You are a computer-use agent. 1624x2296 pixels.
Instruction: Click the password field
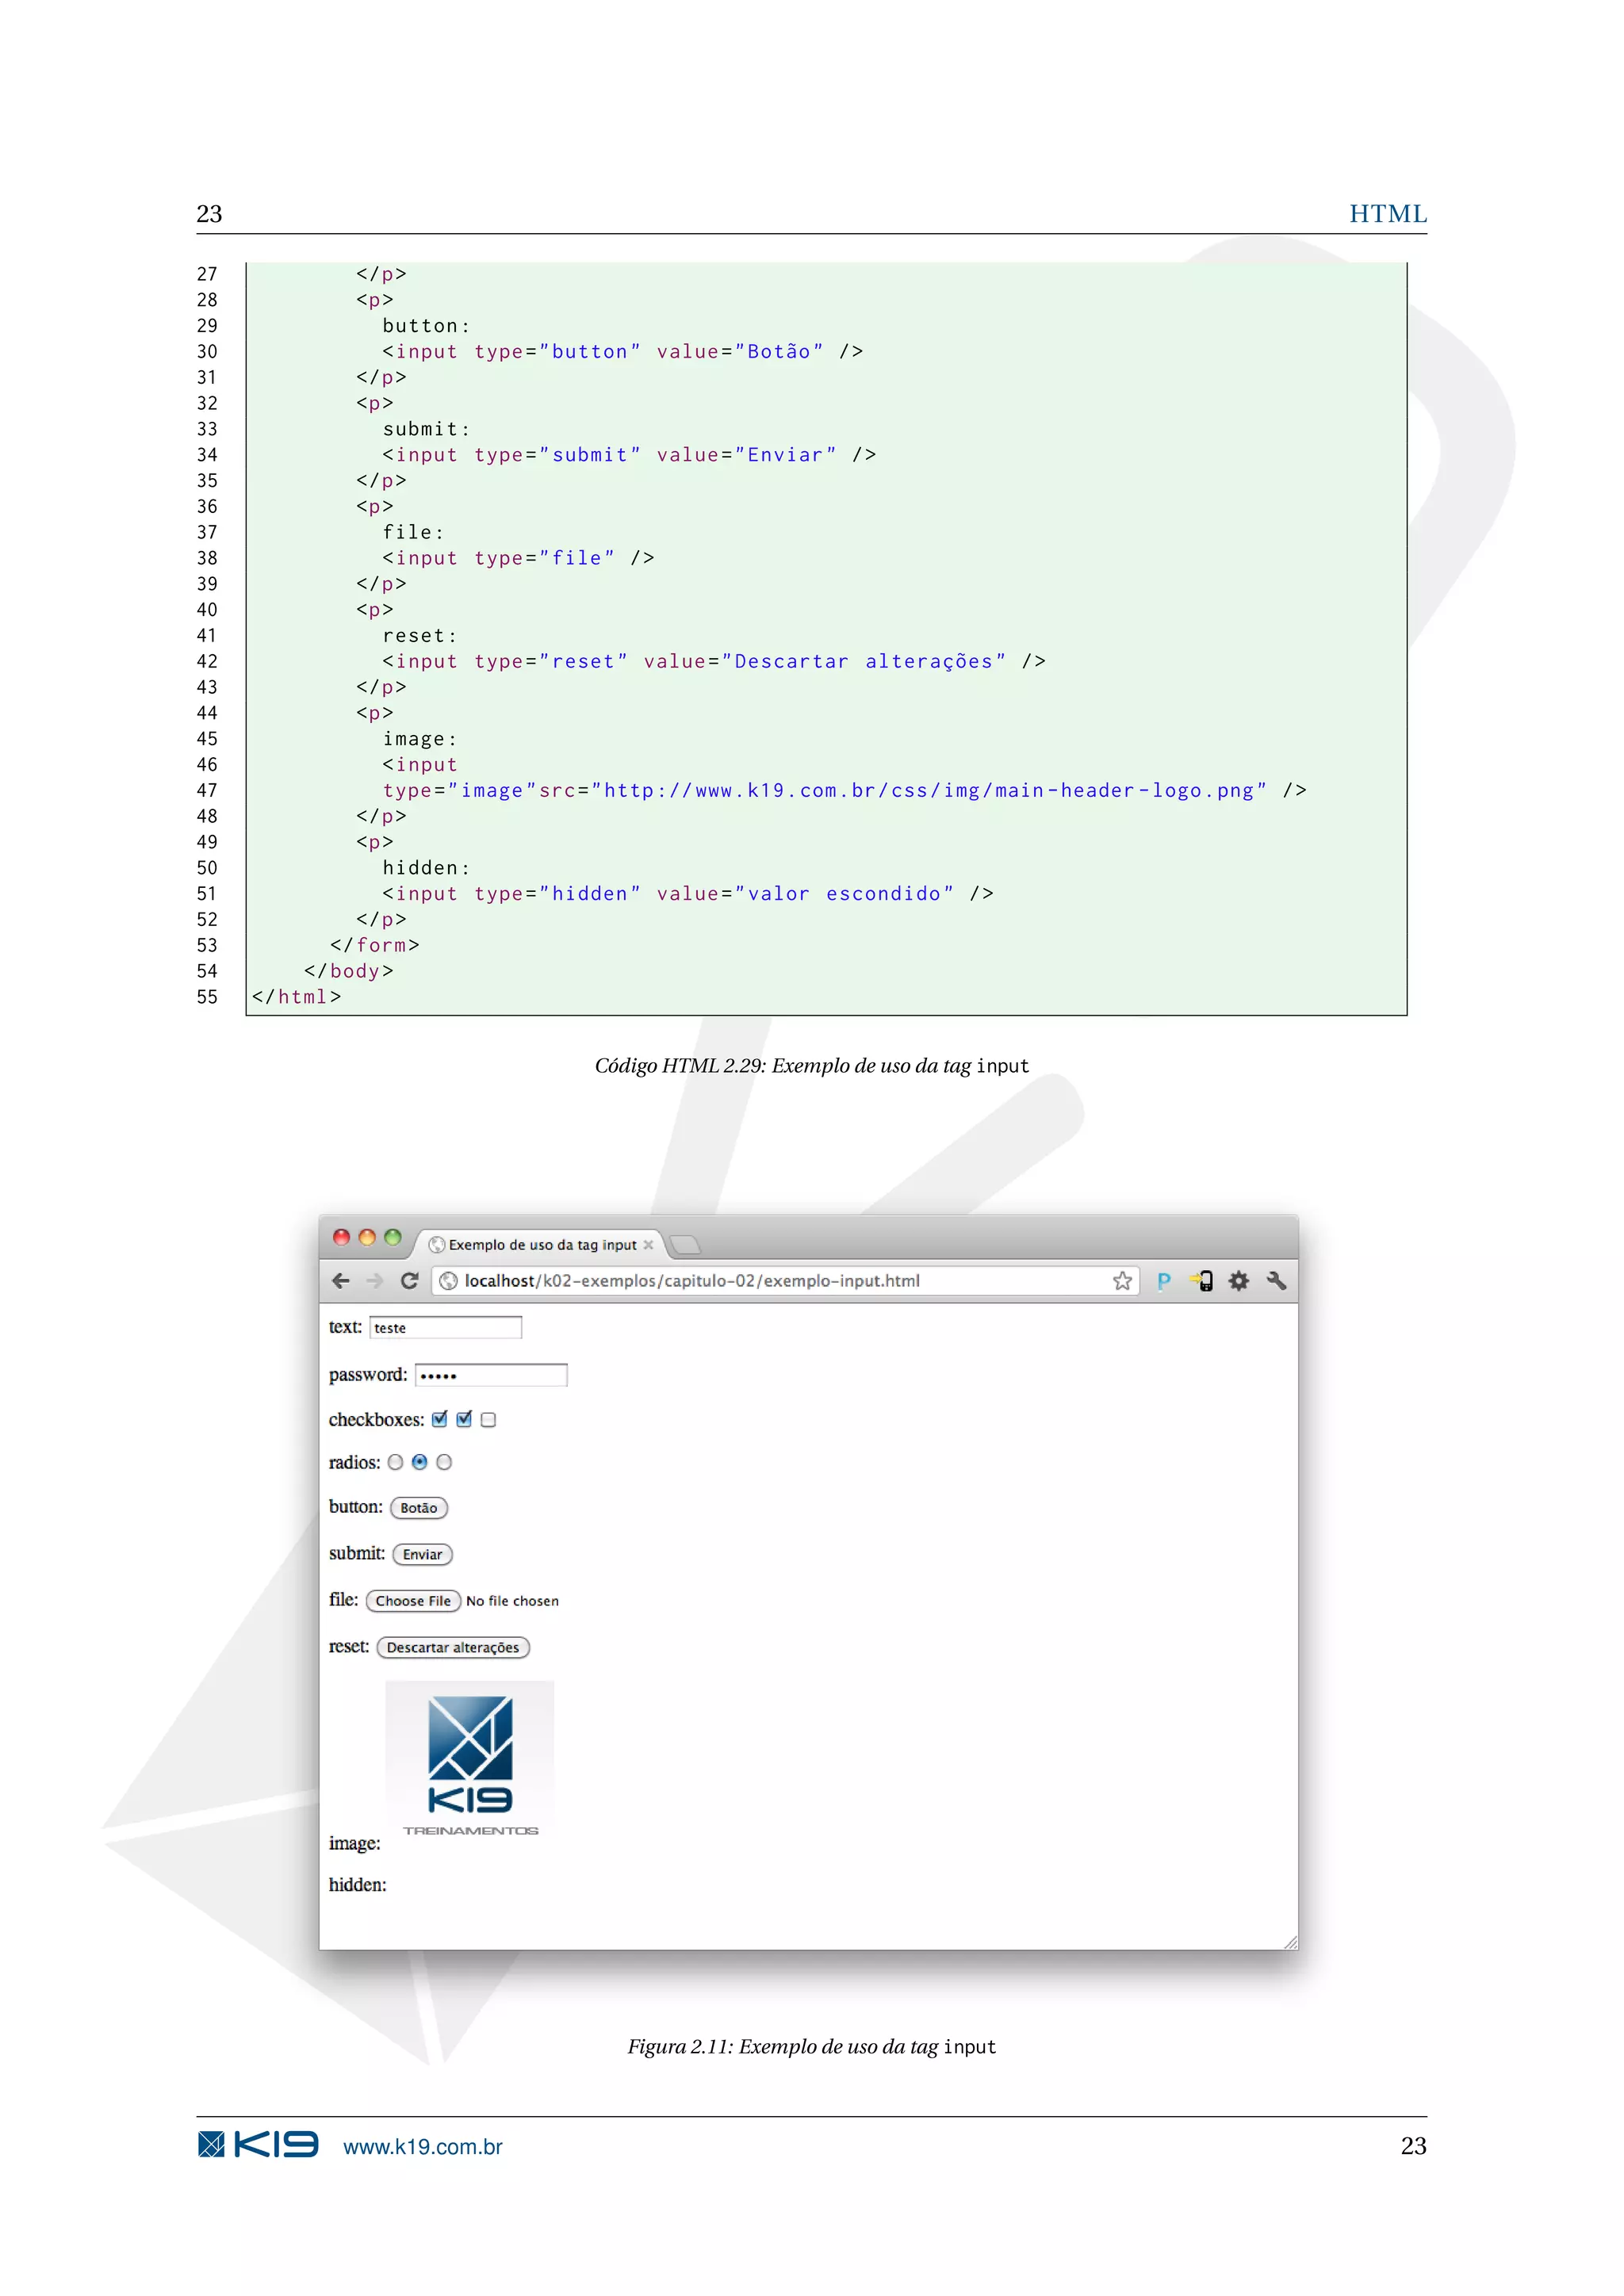click(x=491, y=1376)
